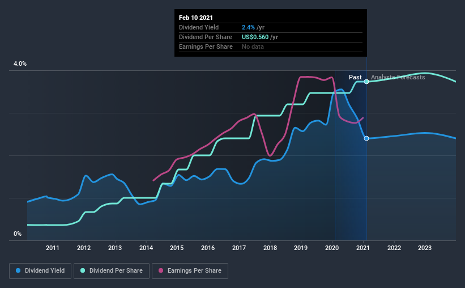Select the 2023 label on the x-axis
Image resolution: width=465 pixels, height=288 pixels.
(x=425, y=248)
